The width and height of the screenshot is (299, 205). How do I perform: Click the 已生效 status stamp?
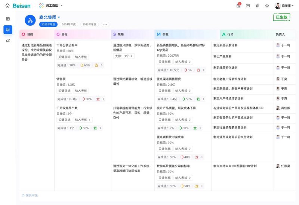[282, 17]
